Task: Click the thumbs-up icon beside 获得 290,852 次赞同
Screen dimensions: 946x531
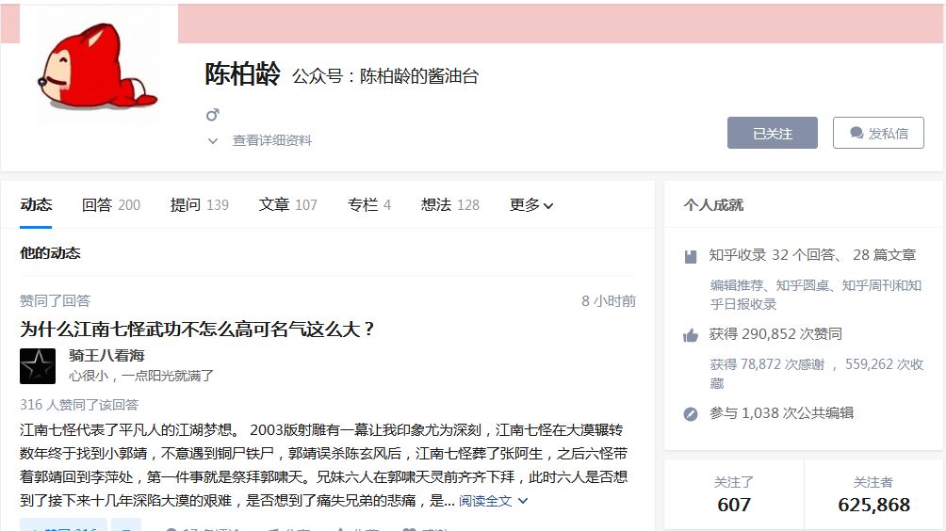Action: click(x=691, y=335)
